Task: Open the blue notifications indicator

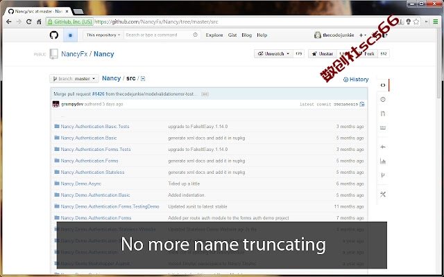Action: 70,35
